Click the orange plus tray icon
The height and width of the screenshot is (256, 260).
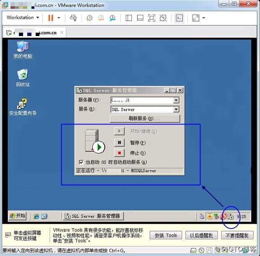pos(210,216)
